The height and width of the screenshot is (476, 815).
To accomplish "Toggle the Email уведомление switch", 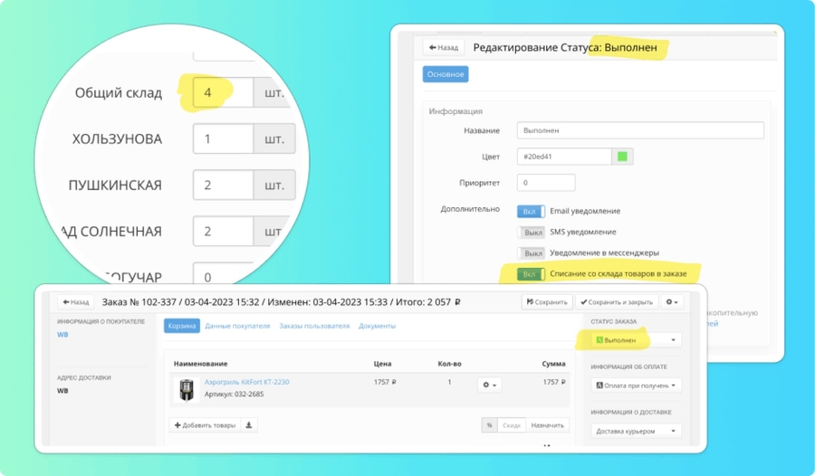I will click(x=531, y=211).
